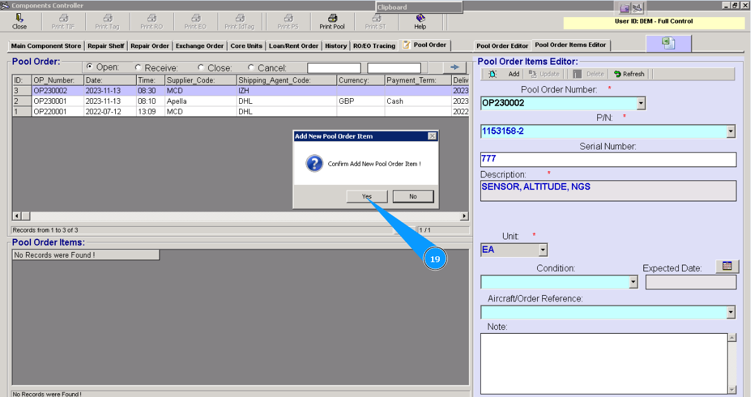Click the Close door icon in toolbar
Image resolution: width=751 pixels, height=397 pixels.
[x=19, y=18]
